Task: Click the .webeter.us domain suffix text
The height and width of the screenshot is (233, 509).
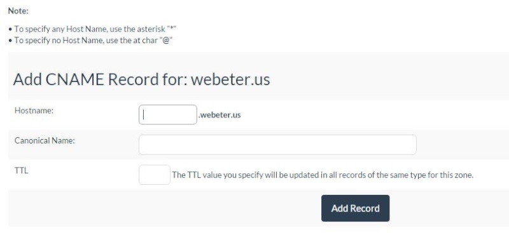Action: tap(220, 115)
